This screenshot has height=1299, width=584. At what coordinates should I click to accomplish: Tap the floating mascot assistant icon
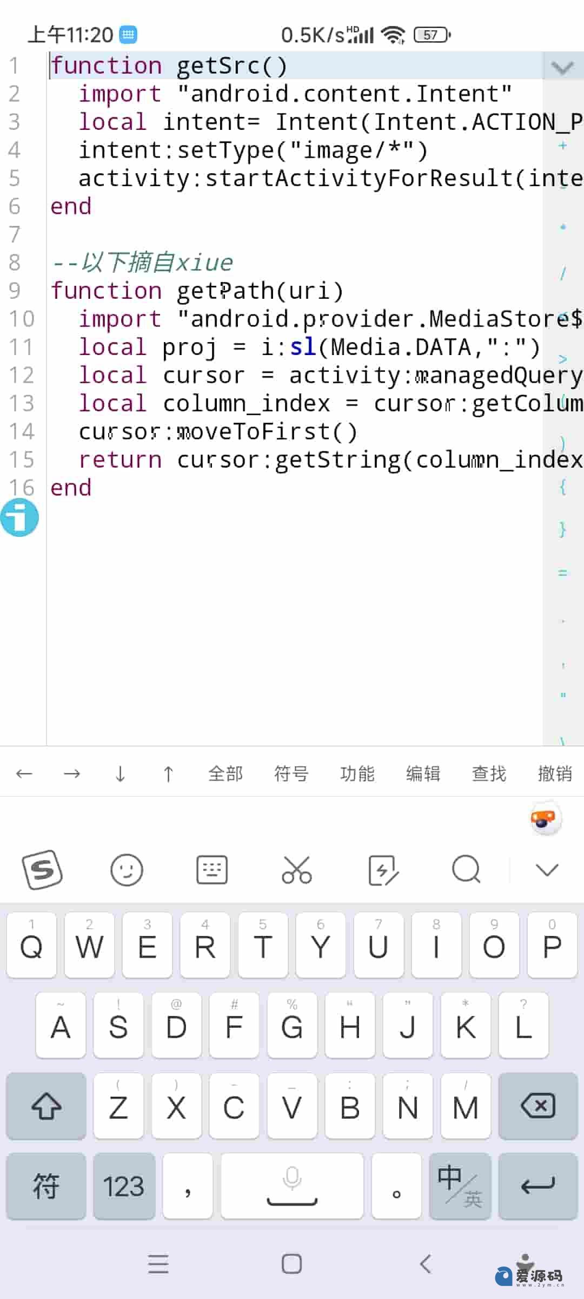click(x=546, y=819)
